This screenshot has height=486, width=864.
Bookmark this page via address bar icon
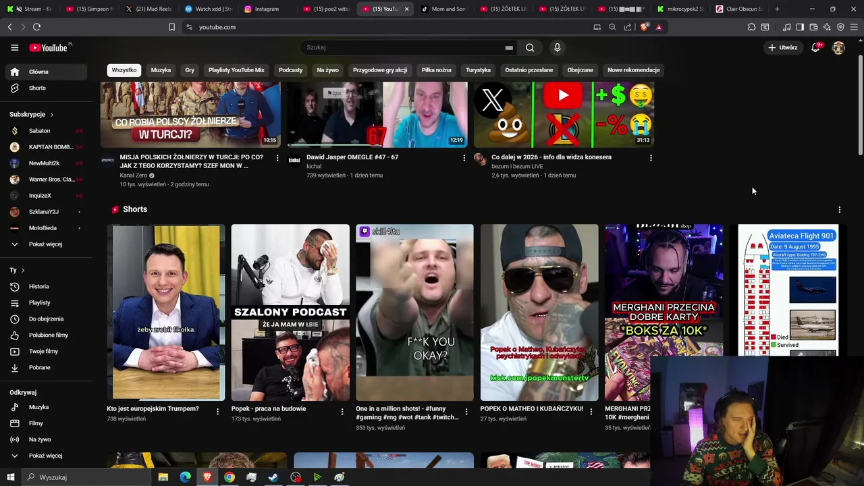point(171,27)
